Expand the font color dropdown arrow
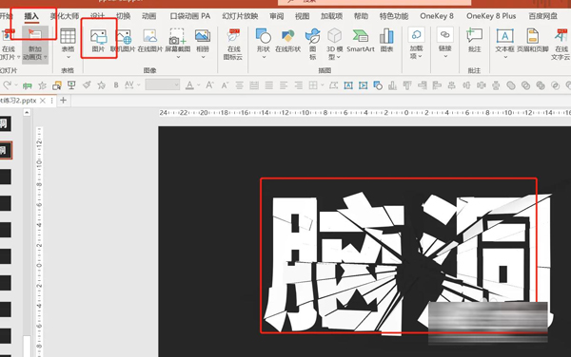Viewport: 571px width, 357px height. click(199, 85)
